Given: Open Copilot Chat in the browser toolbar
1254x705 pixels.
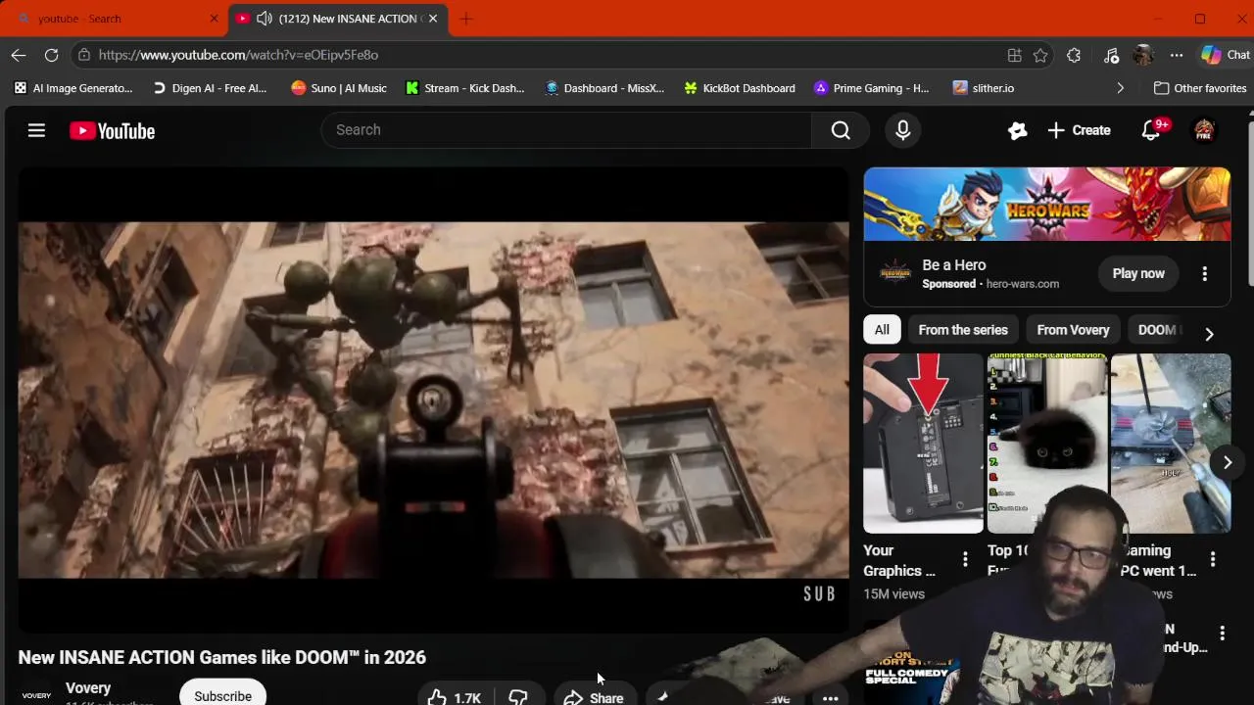Looking at the screenshot, I should [1226, 55].
